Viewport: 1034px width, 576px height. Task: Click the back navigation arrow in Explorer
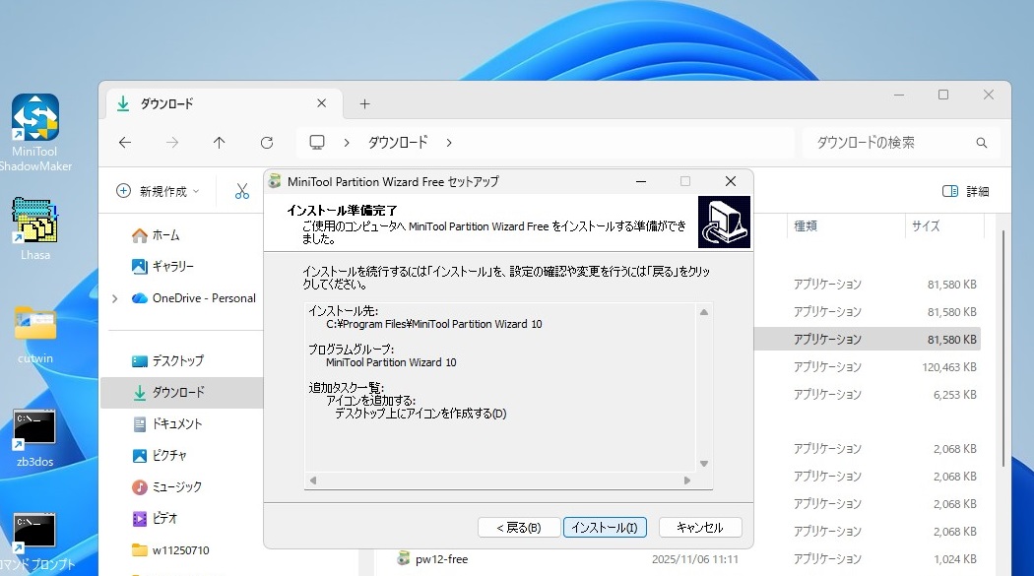[125, 143]
